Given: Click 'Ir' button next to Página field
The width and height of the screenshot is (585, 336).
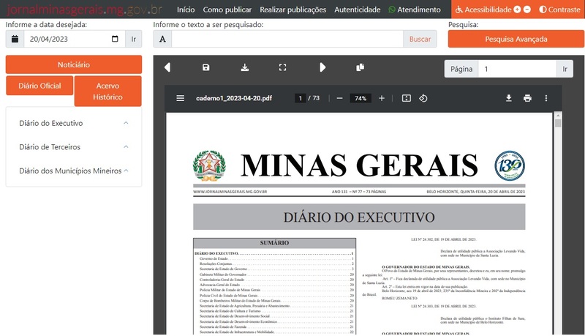Looking at the screenshot, I should pos(565,69).
